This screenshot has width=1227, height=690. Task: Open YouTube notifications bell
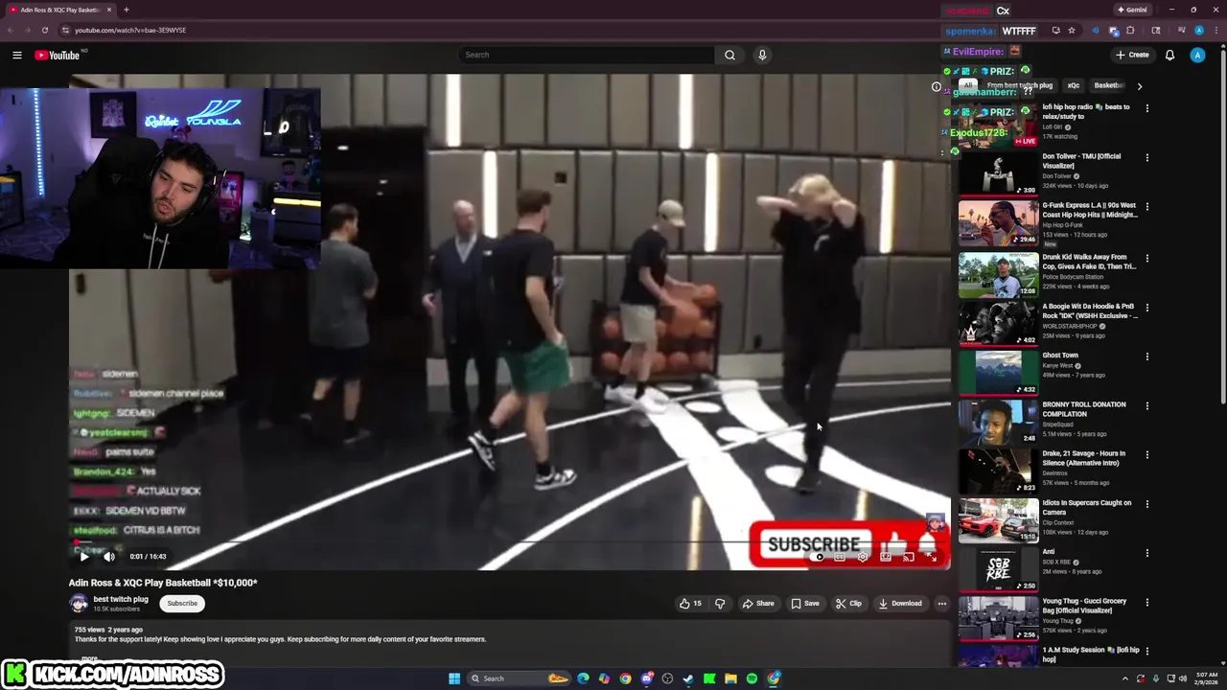[x=1169, y=55]
